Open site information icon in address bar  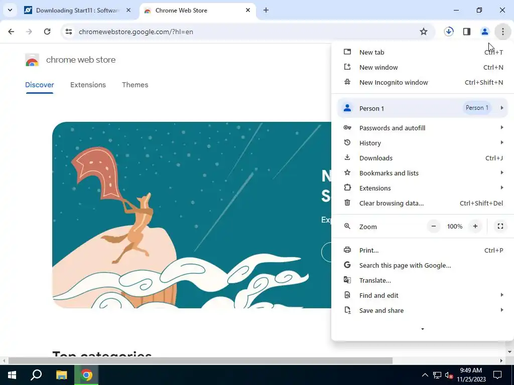pos(69,32)
